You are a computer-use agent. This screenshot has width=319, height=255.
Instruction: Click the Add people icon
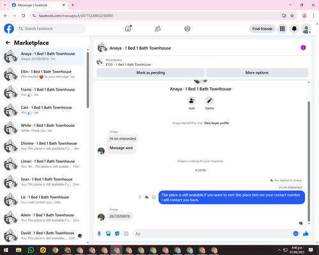[191, 101]
